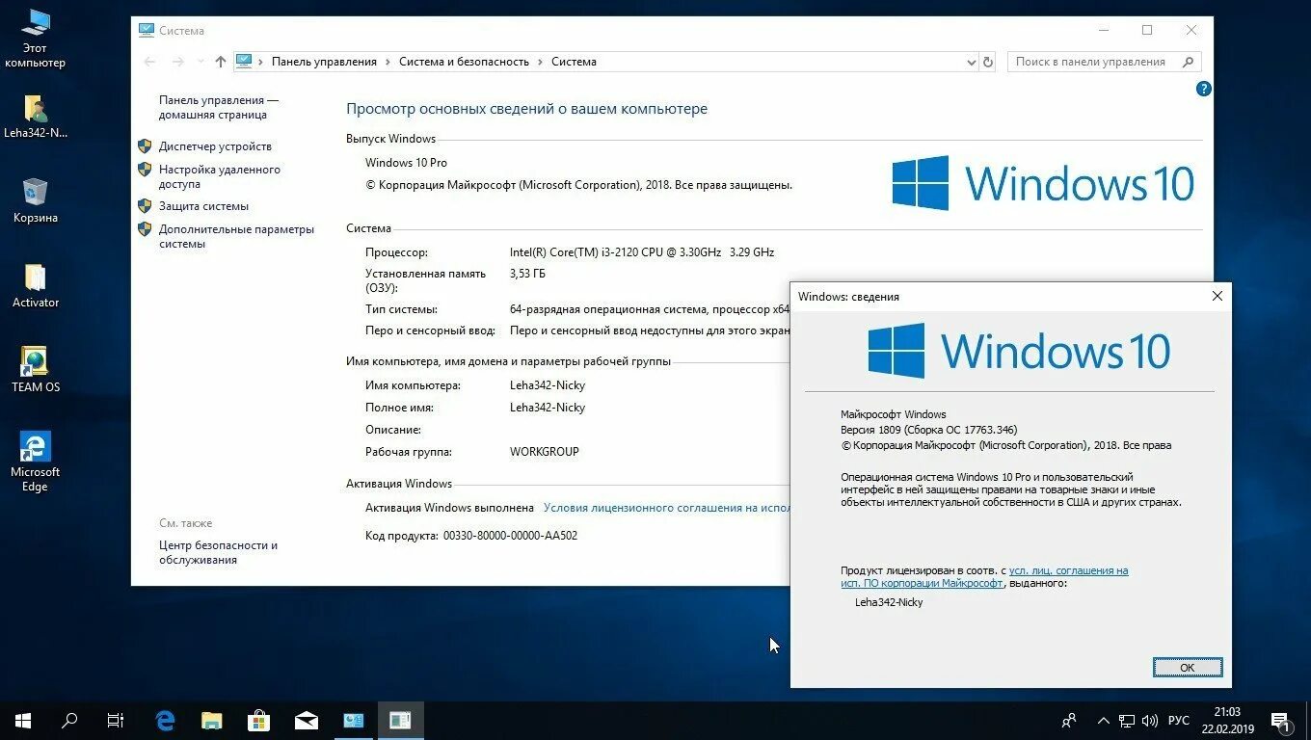
Task: Select processor text Intel(R) Core(TM) i3-2120
Action: point(642,252)
